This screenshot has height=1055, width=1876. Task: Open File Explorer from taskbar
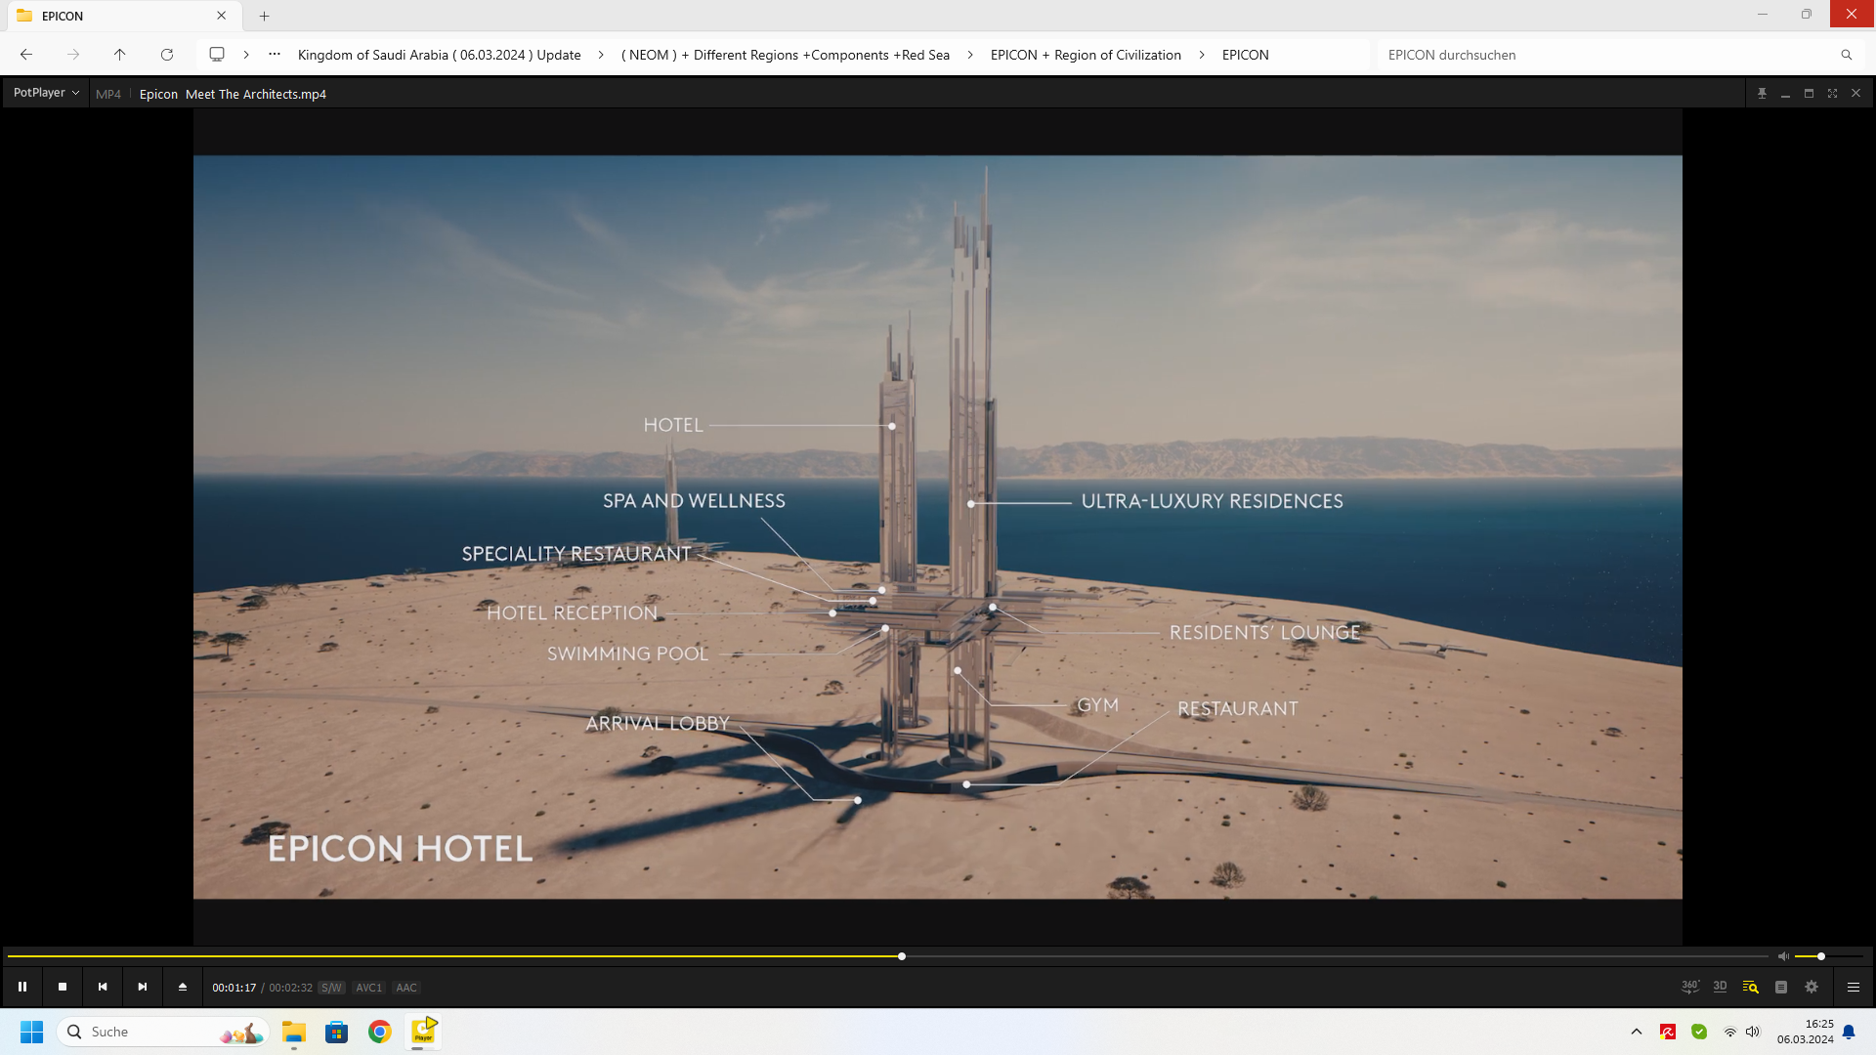pos(294,1032)
